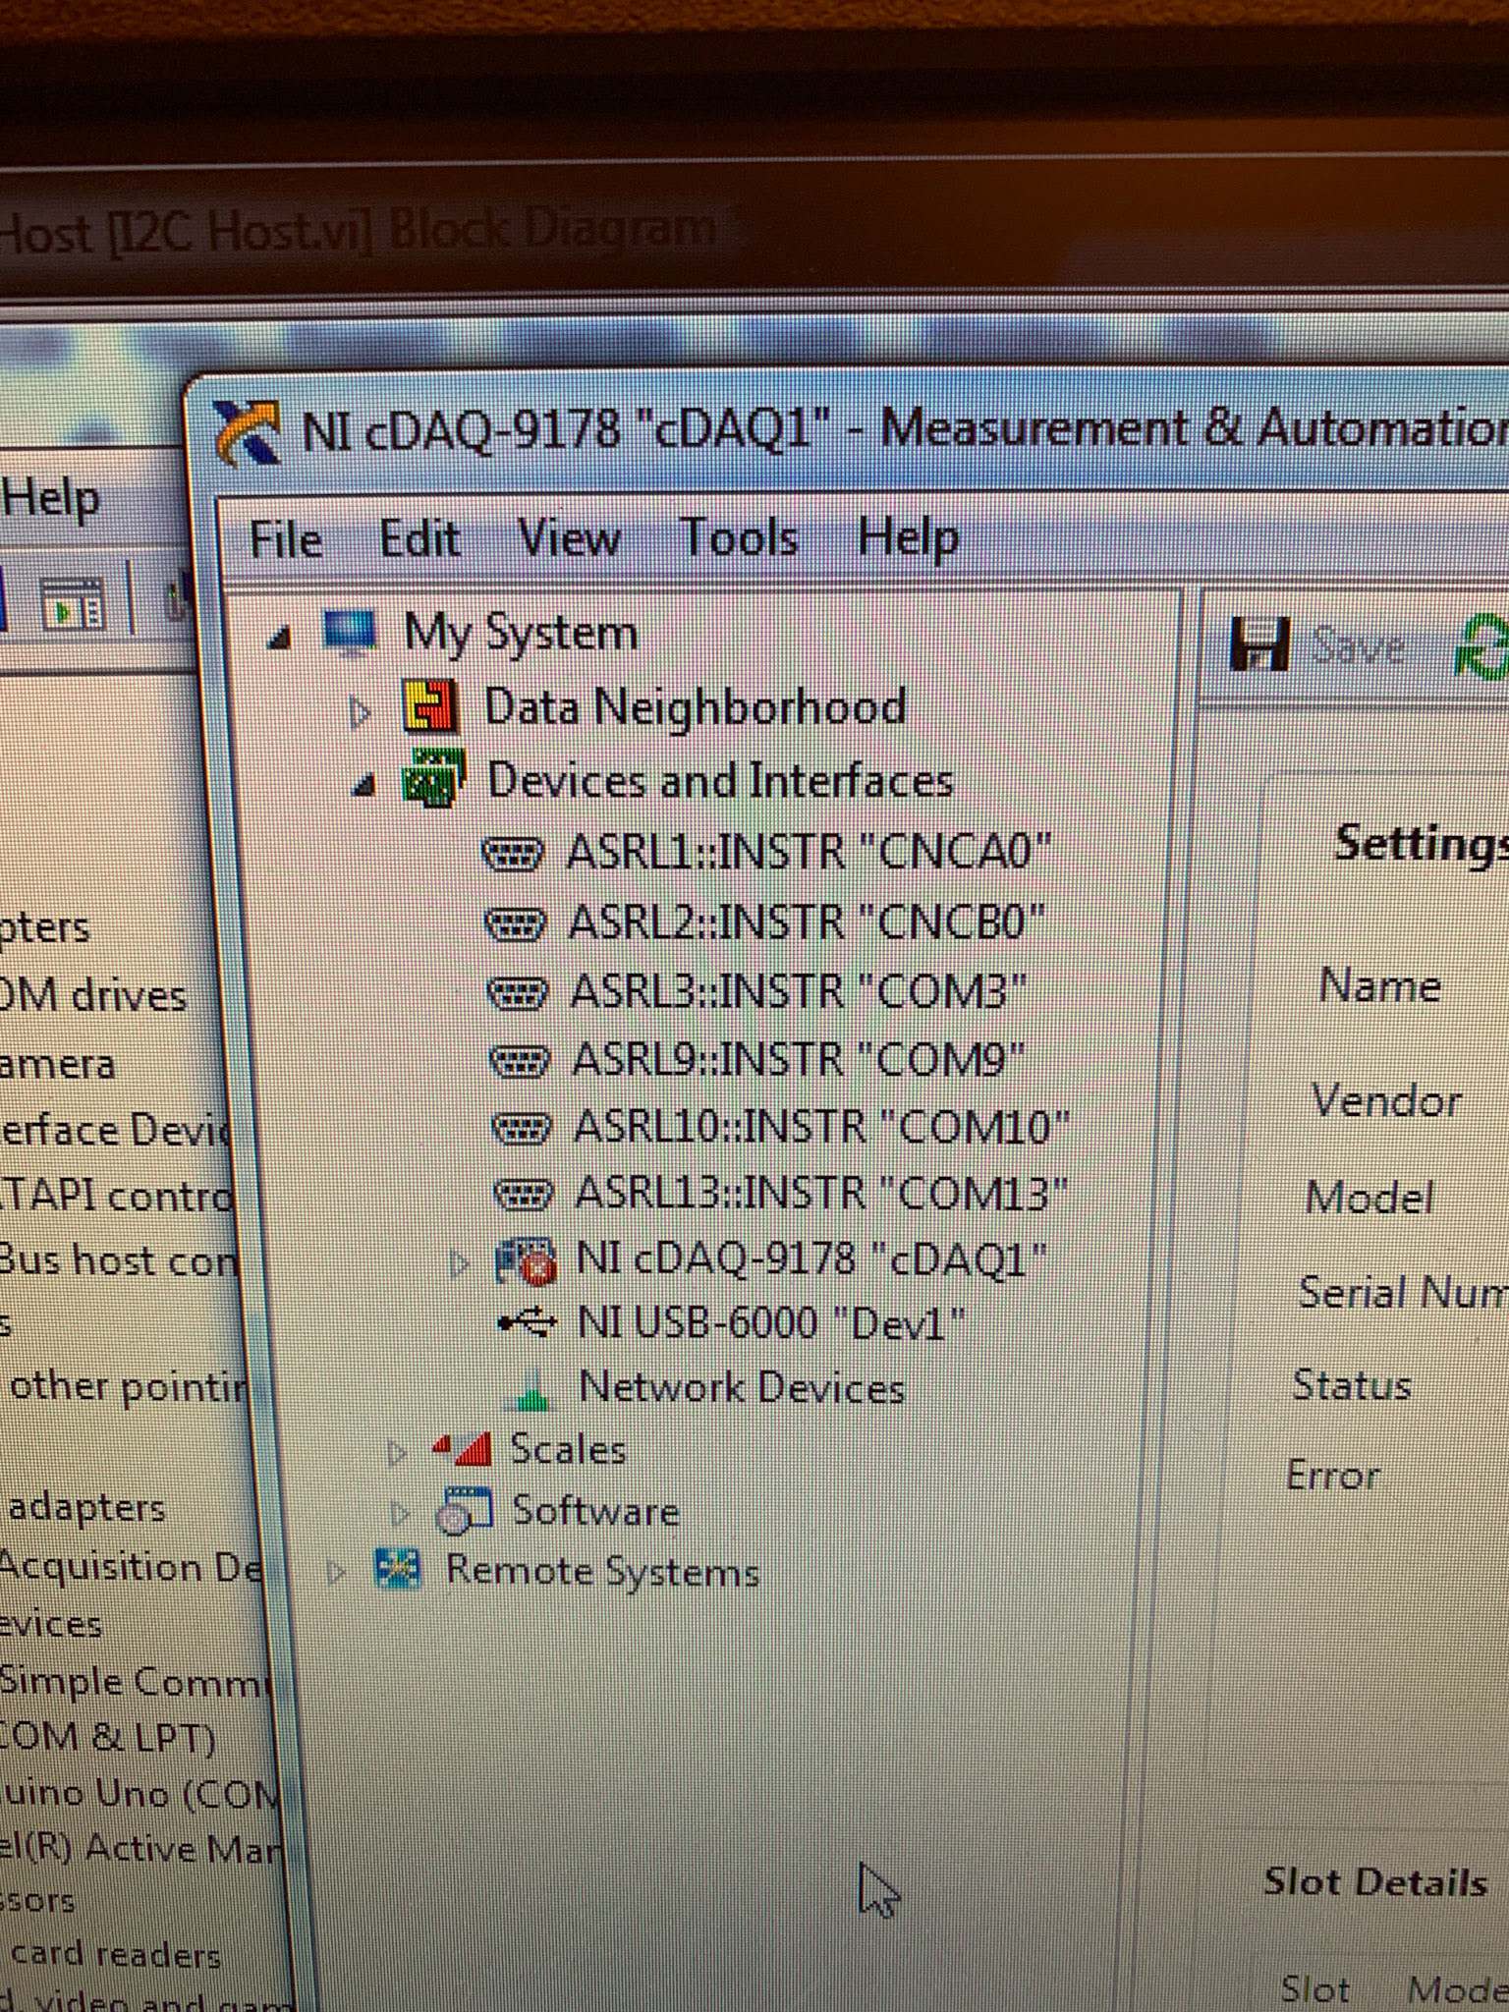Click "uino Uno (COM" entry in background window
Screen dimensions: 1509x2012
point(140,1794)
